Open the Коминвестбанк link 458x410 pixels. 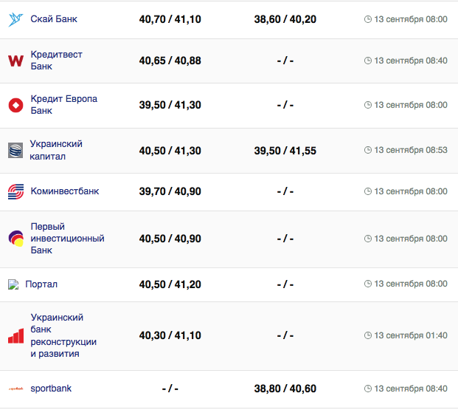click(x=65, y=191)
